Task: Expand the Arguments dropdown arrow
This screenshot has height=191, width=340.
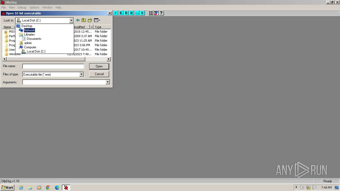Action: (x=108, y=82)
